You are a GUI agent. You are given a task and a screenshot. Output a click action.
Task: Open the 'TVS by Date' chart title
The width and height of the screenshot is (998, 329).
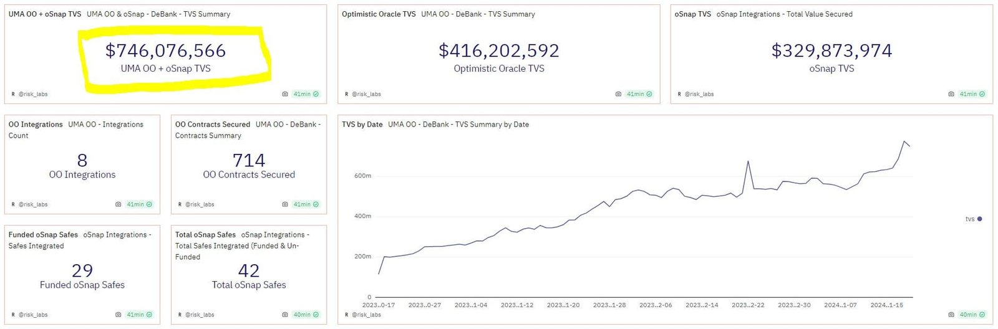[362, 124]
